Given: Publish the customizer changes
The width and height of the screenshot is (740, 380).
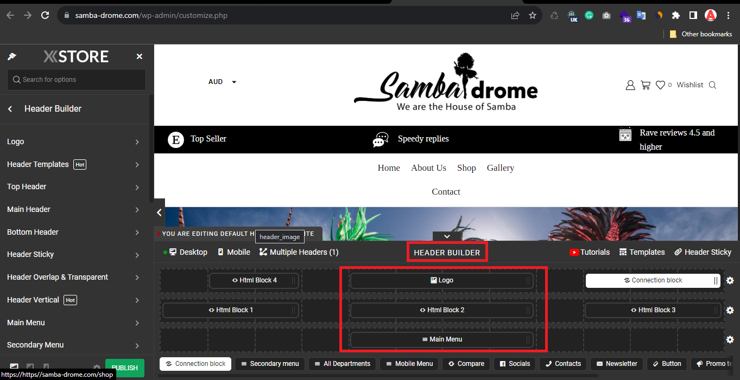Looking at the screenshot, I should (125, 368).
